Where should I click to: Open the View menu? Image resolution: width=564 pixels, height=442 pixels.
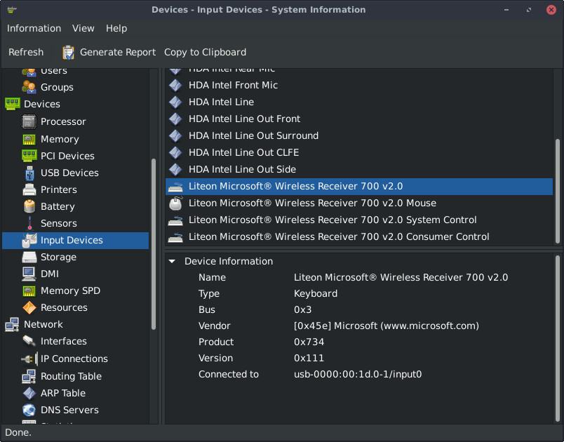(x=83, y=28)
